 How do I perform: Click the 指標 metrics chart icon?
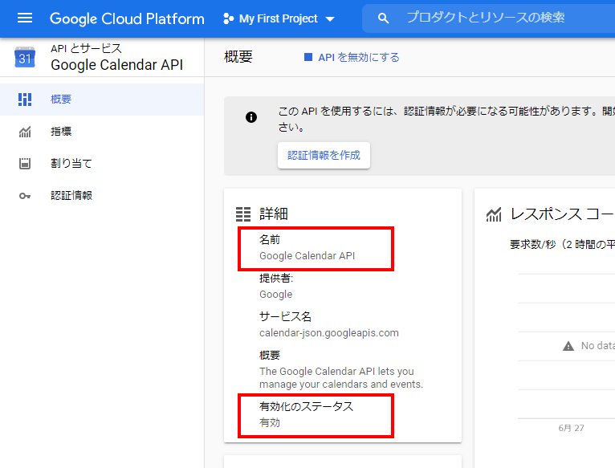pos(25,132)
